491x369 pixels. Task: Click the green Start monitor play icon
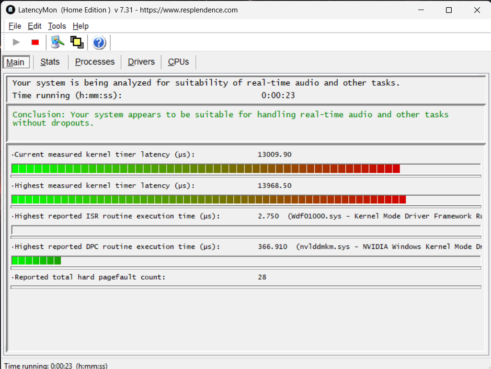coord(16,42)
